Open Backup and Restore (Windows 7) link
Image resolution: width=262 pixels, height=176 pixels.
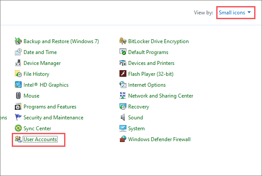coord(61,41)
